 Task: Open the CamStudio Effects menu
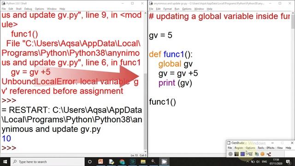[x=271, y=148]
